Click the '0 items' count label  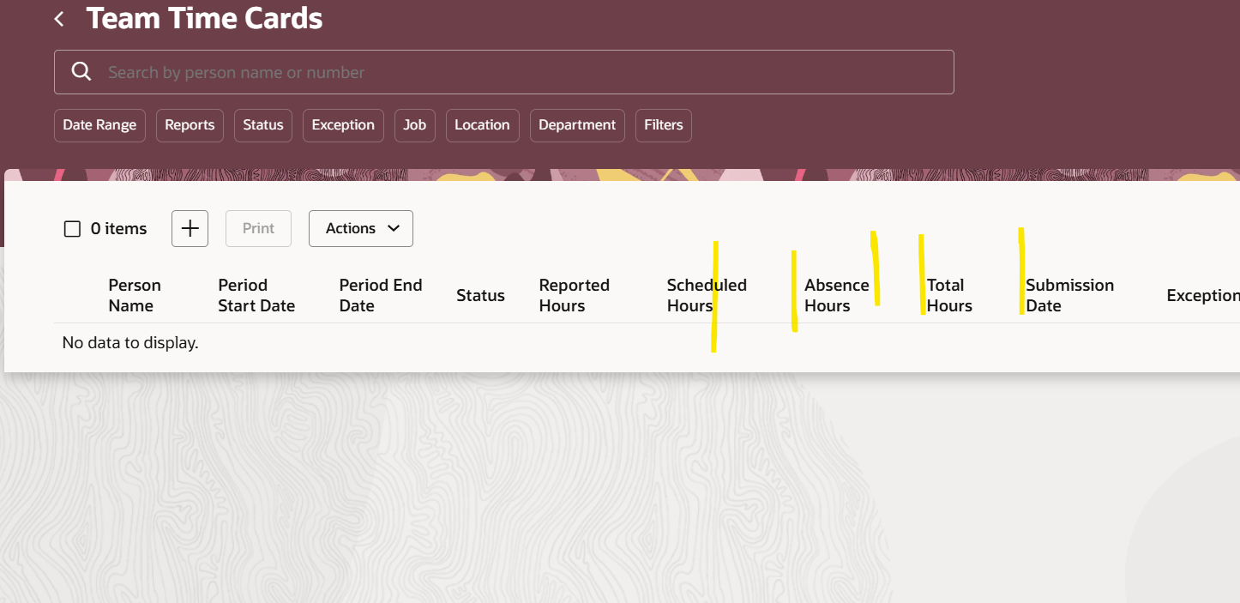point(118,229)
